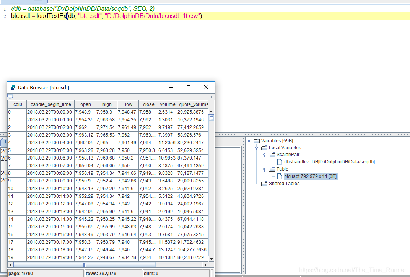The width and height of the screenshot is (410, 277).
Task: Click volume cell 13.1247
Action: coord(167,250)
